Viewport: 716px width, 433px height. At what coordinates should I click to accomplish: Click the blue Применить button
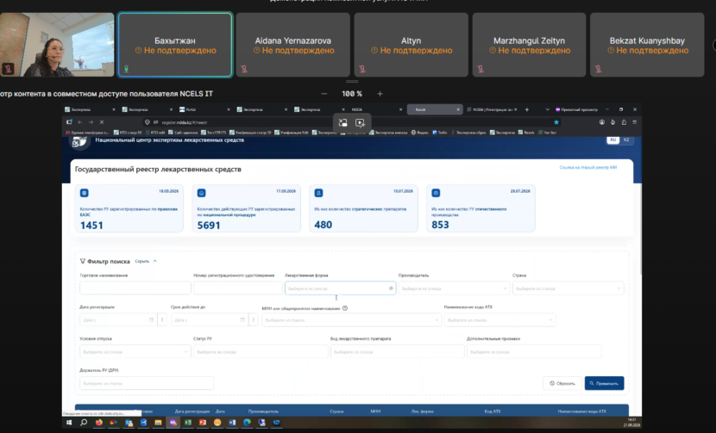pos(604,383)
